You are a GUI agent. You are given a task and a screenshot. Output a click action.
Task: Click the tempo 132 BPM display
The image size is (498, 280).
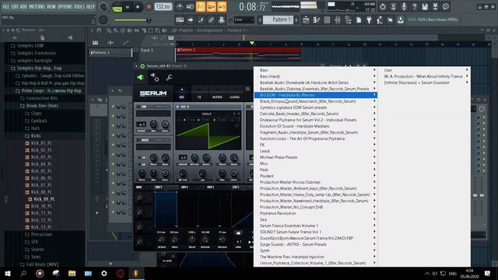[x=163, y=7]
